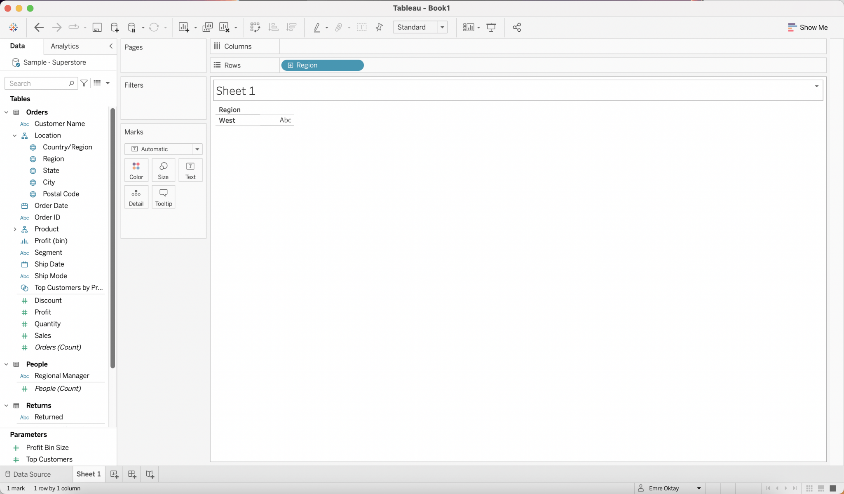Open the Data Source tab

coord(33,474)
